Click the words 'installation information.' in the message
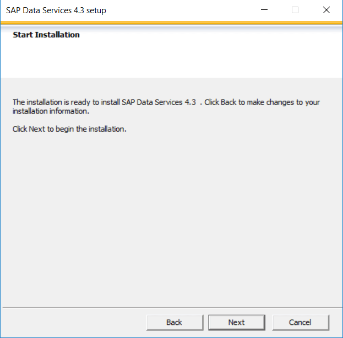Image resolution: width=343 pixels, height=338 pixels. [x=51, y=111]
